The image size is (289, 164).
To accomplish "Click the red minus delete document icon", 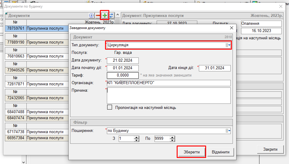I will (x=98, y=15).
